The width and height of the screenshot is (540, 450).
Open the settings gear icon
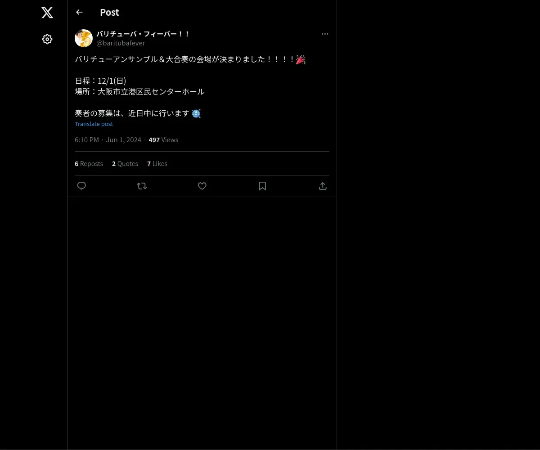(47, 39)
